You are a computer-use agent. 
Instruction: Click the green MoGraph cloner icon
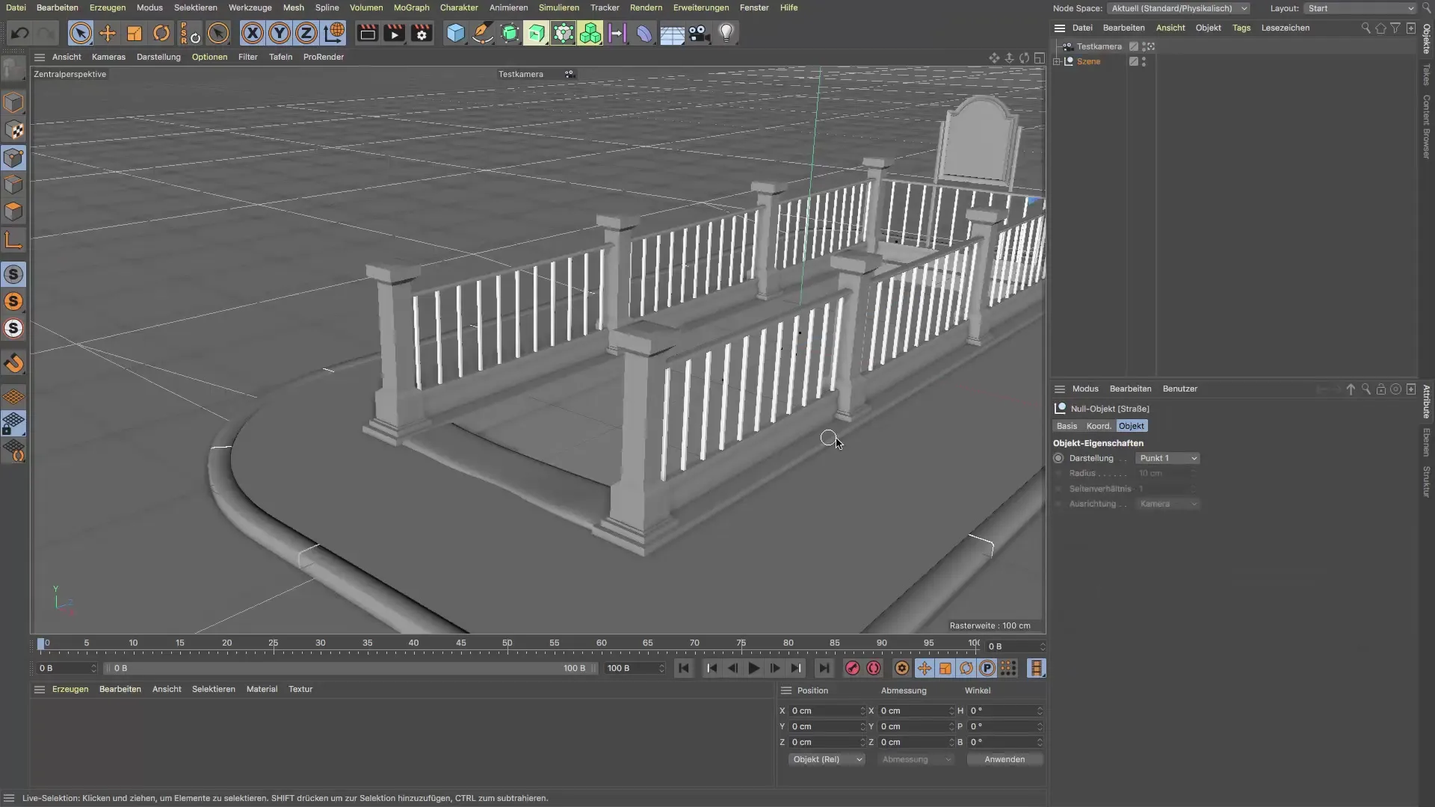pos(590,33)
